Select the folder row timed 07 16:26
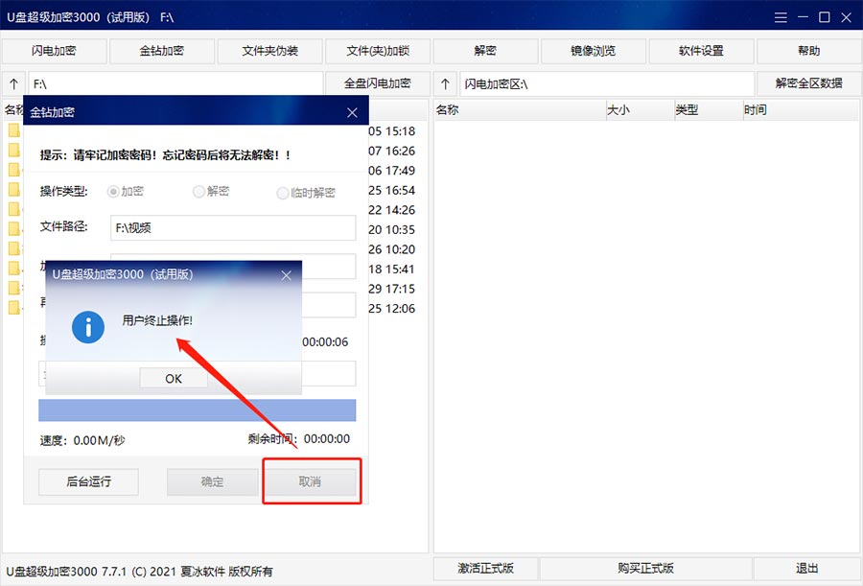Viewport: 863px width, 586px height. tap(392, 151)
